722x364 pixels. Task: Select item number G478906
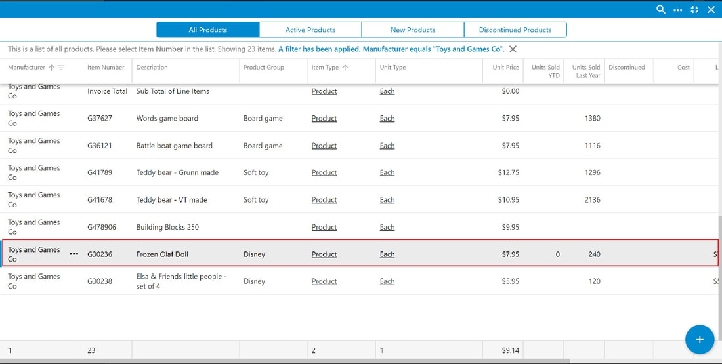(x=102, y=227)
